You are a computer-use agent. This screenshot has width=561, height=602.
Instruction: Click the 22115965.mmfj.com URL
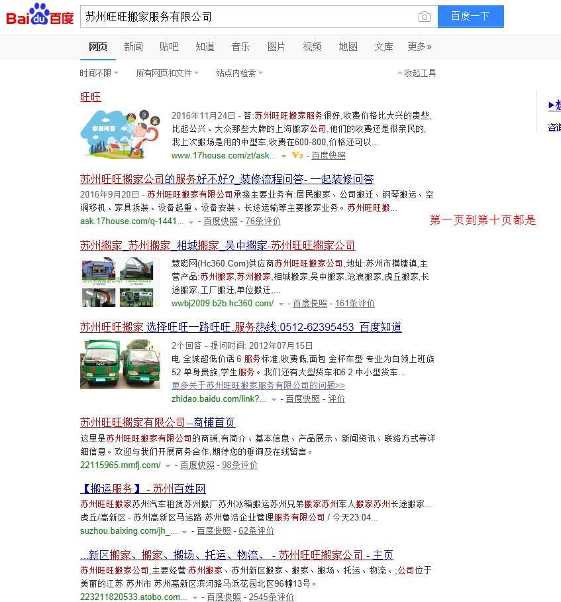[x=121, y=465]
